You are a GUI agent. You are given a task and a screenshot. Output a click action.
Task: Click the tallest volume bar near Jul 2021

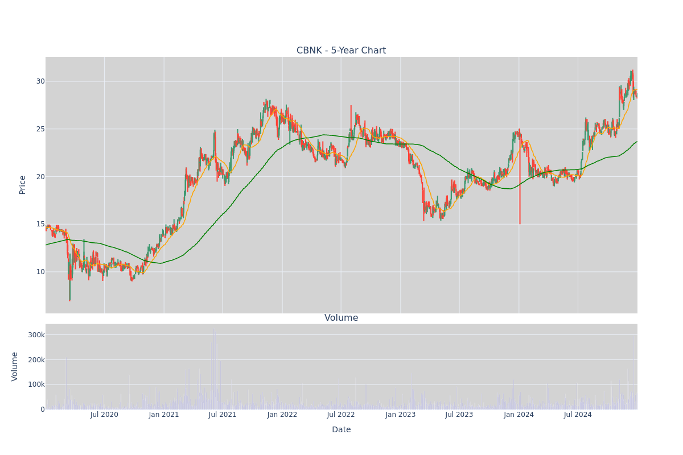(x=214, y=369)
